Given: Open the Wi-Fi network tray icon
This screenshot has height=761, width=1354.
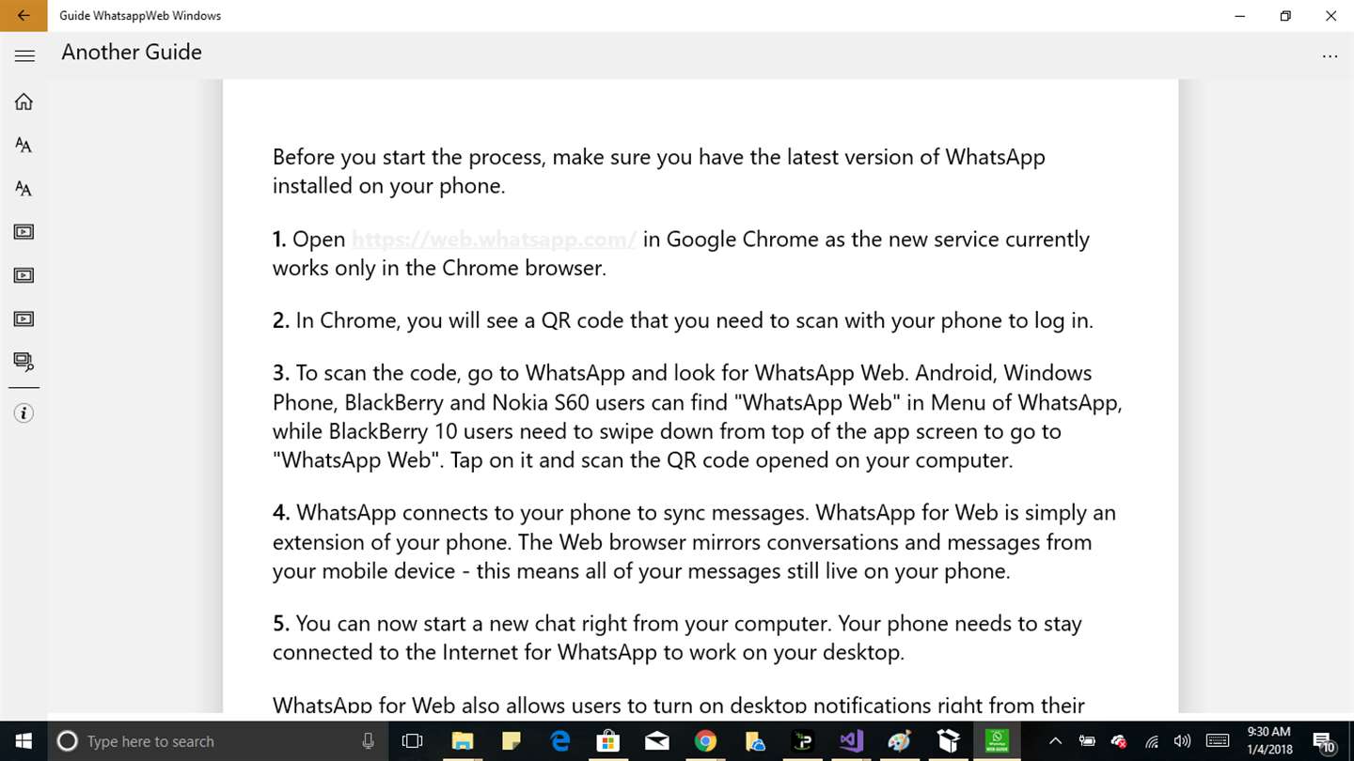Looking at the screenshot, I should pyautogui.click(x=1152, y=741).
